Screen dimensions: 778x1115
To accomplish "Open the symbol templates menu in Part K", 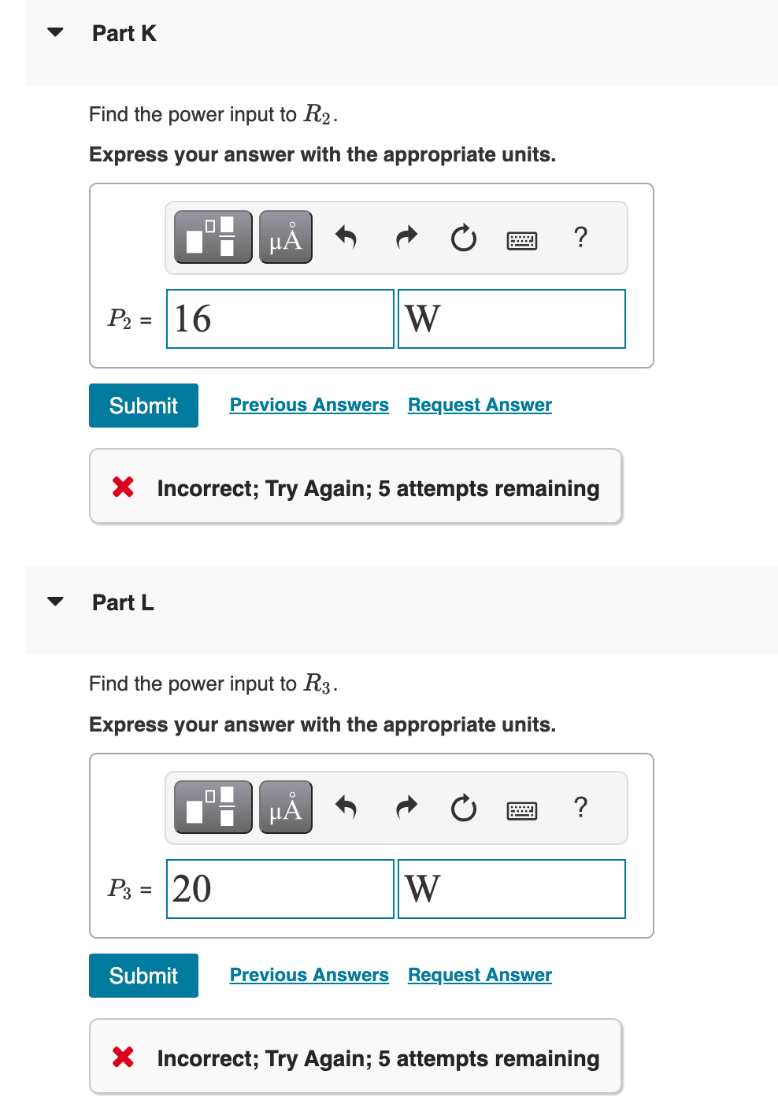I will click(213, 236).
